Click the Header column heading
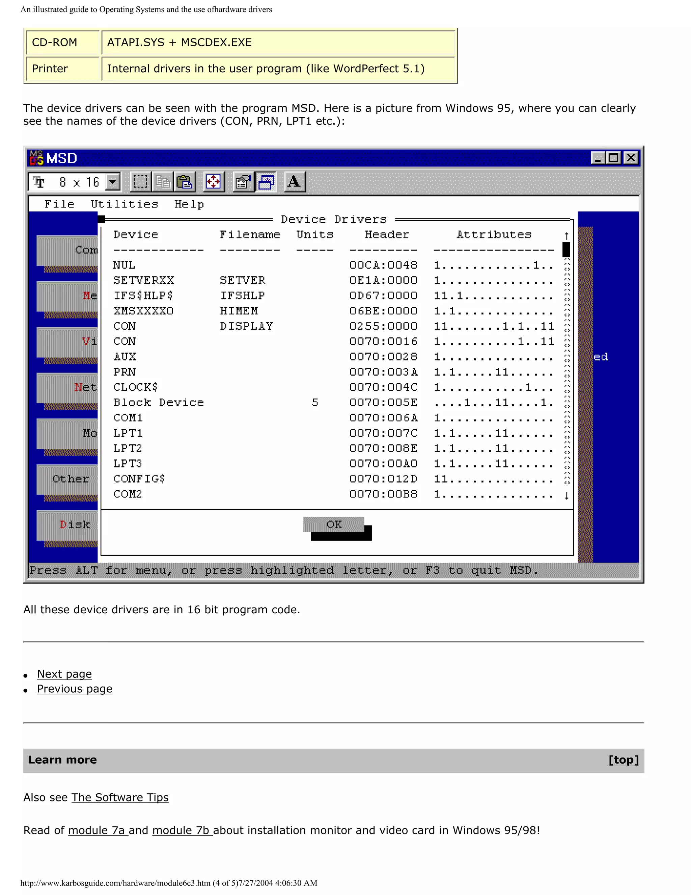Image resolution: width=691 pixels, height=895 pixels. (x=387, y=235)
